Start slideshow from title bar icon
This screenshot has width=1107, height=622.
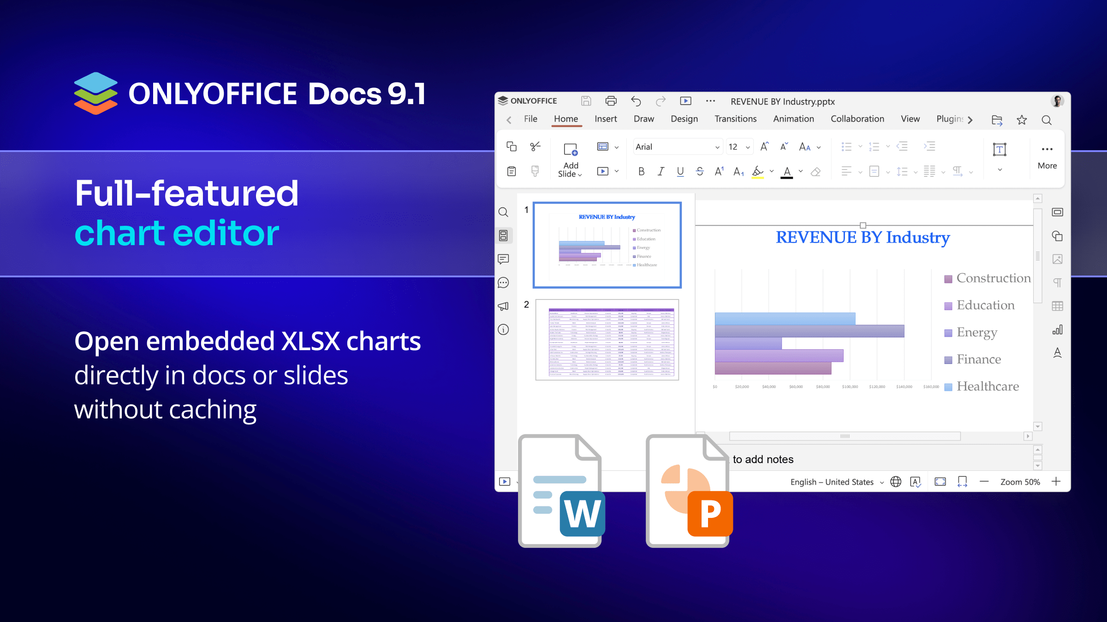click(685, 101)
